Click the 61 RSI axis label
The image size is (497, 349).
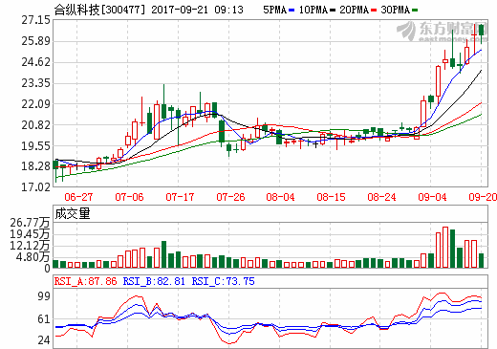[44, 319]
